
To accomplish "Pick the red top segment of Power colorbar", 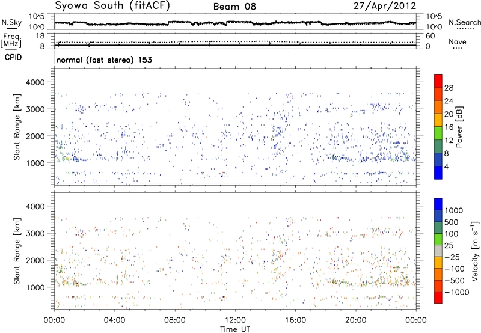I will click(x=438, y=81).
